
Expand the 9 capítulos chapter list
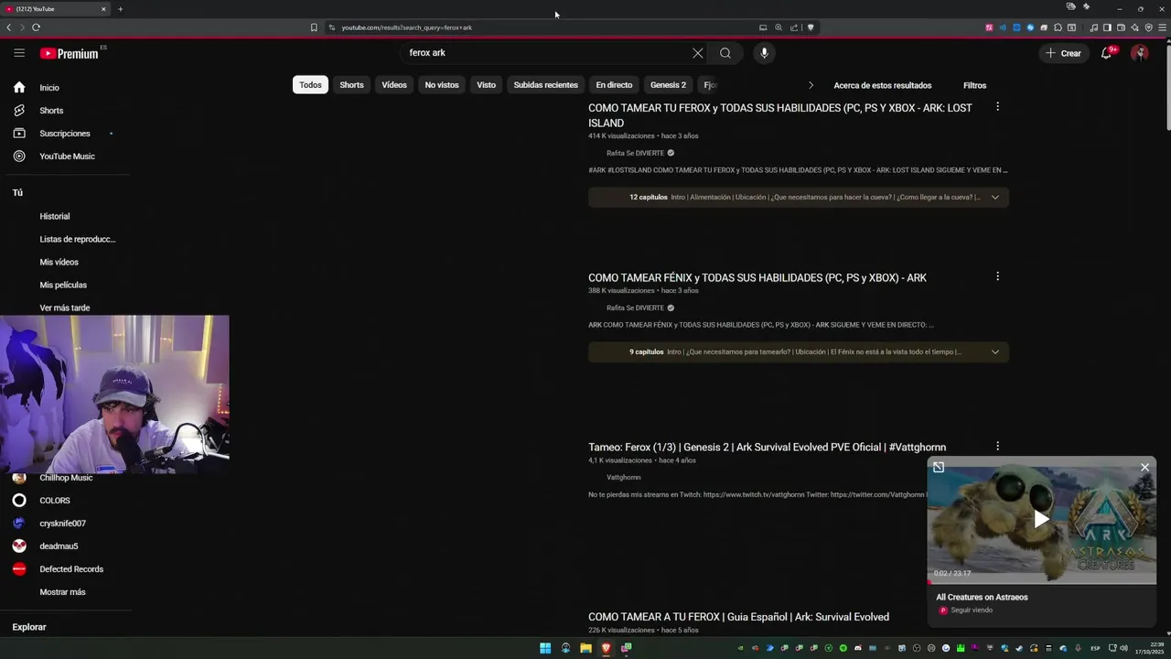coord(799,351)
